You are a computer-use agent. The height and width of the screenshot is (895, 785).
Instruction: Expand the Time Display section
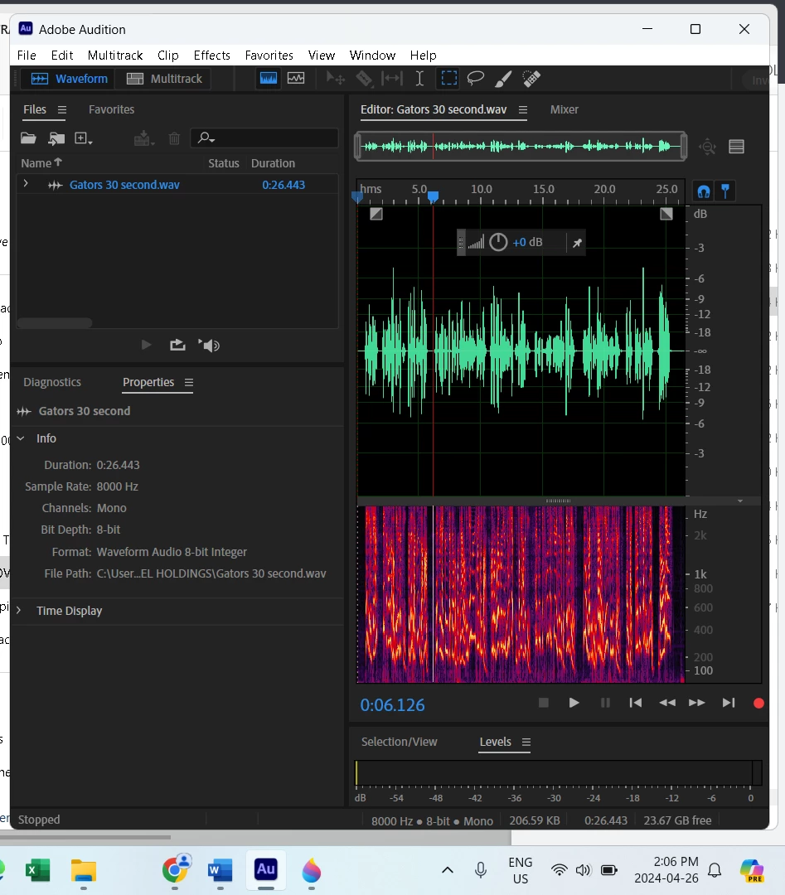19,610
